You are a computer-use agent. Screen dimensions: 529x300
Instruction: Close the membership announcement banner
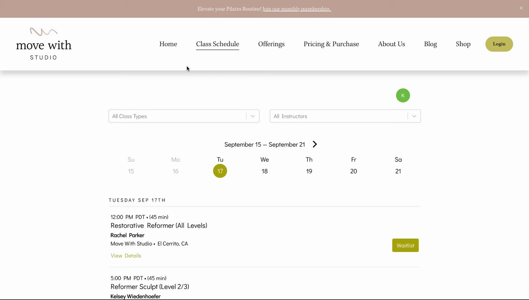pyautogui.click(x=521, y=8)
